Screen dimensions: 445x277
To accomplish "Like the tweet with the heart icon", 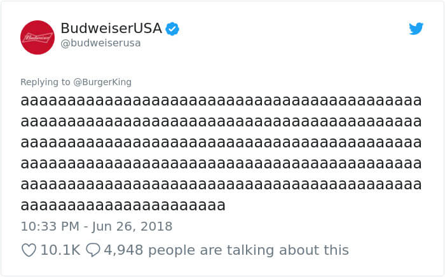I will pyautogui.click(x=29, y=250).
